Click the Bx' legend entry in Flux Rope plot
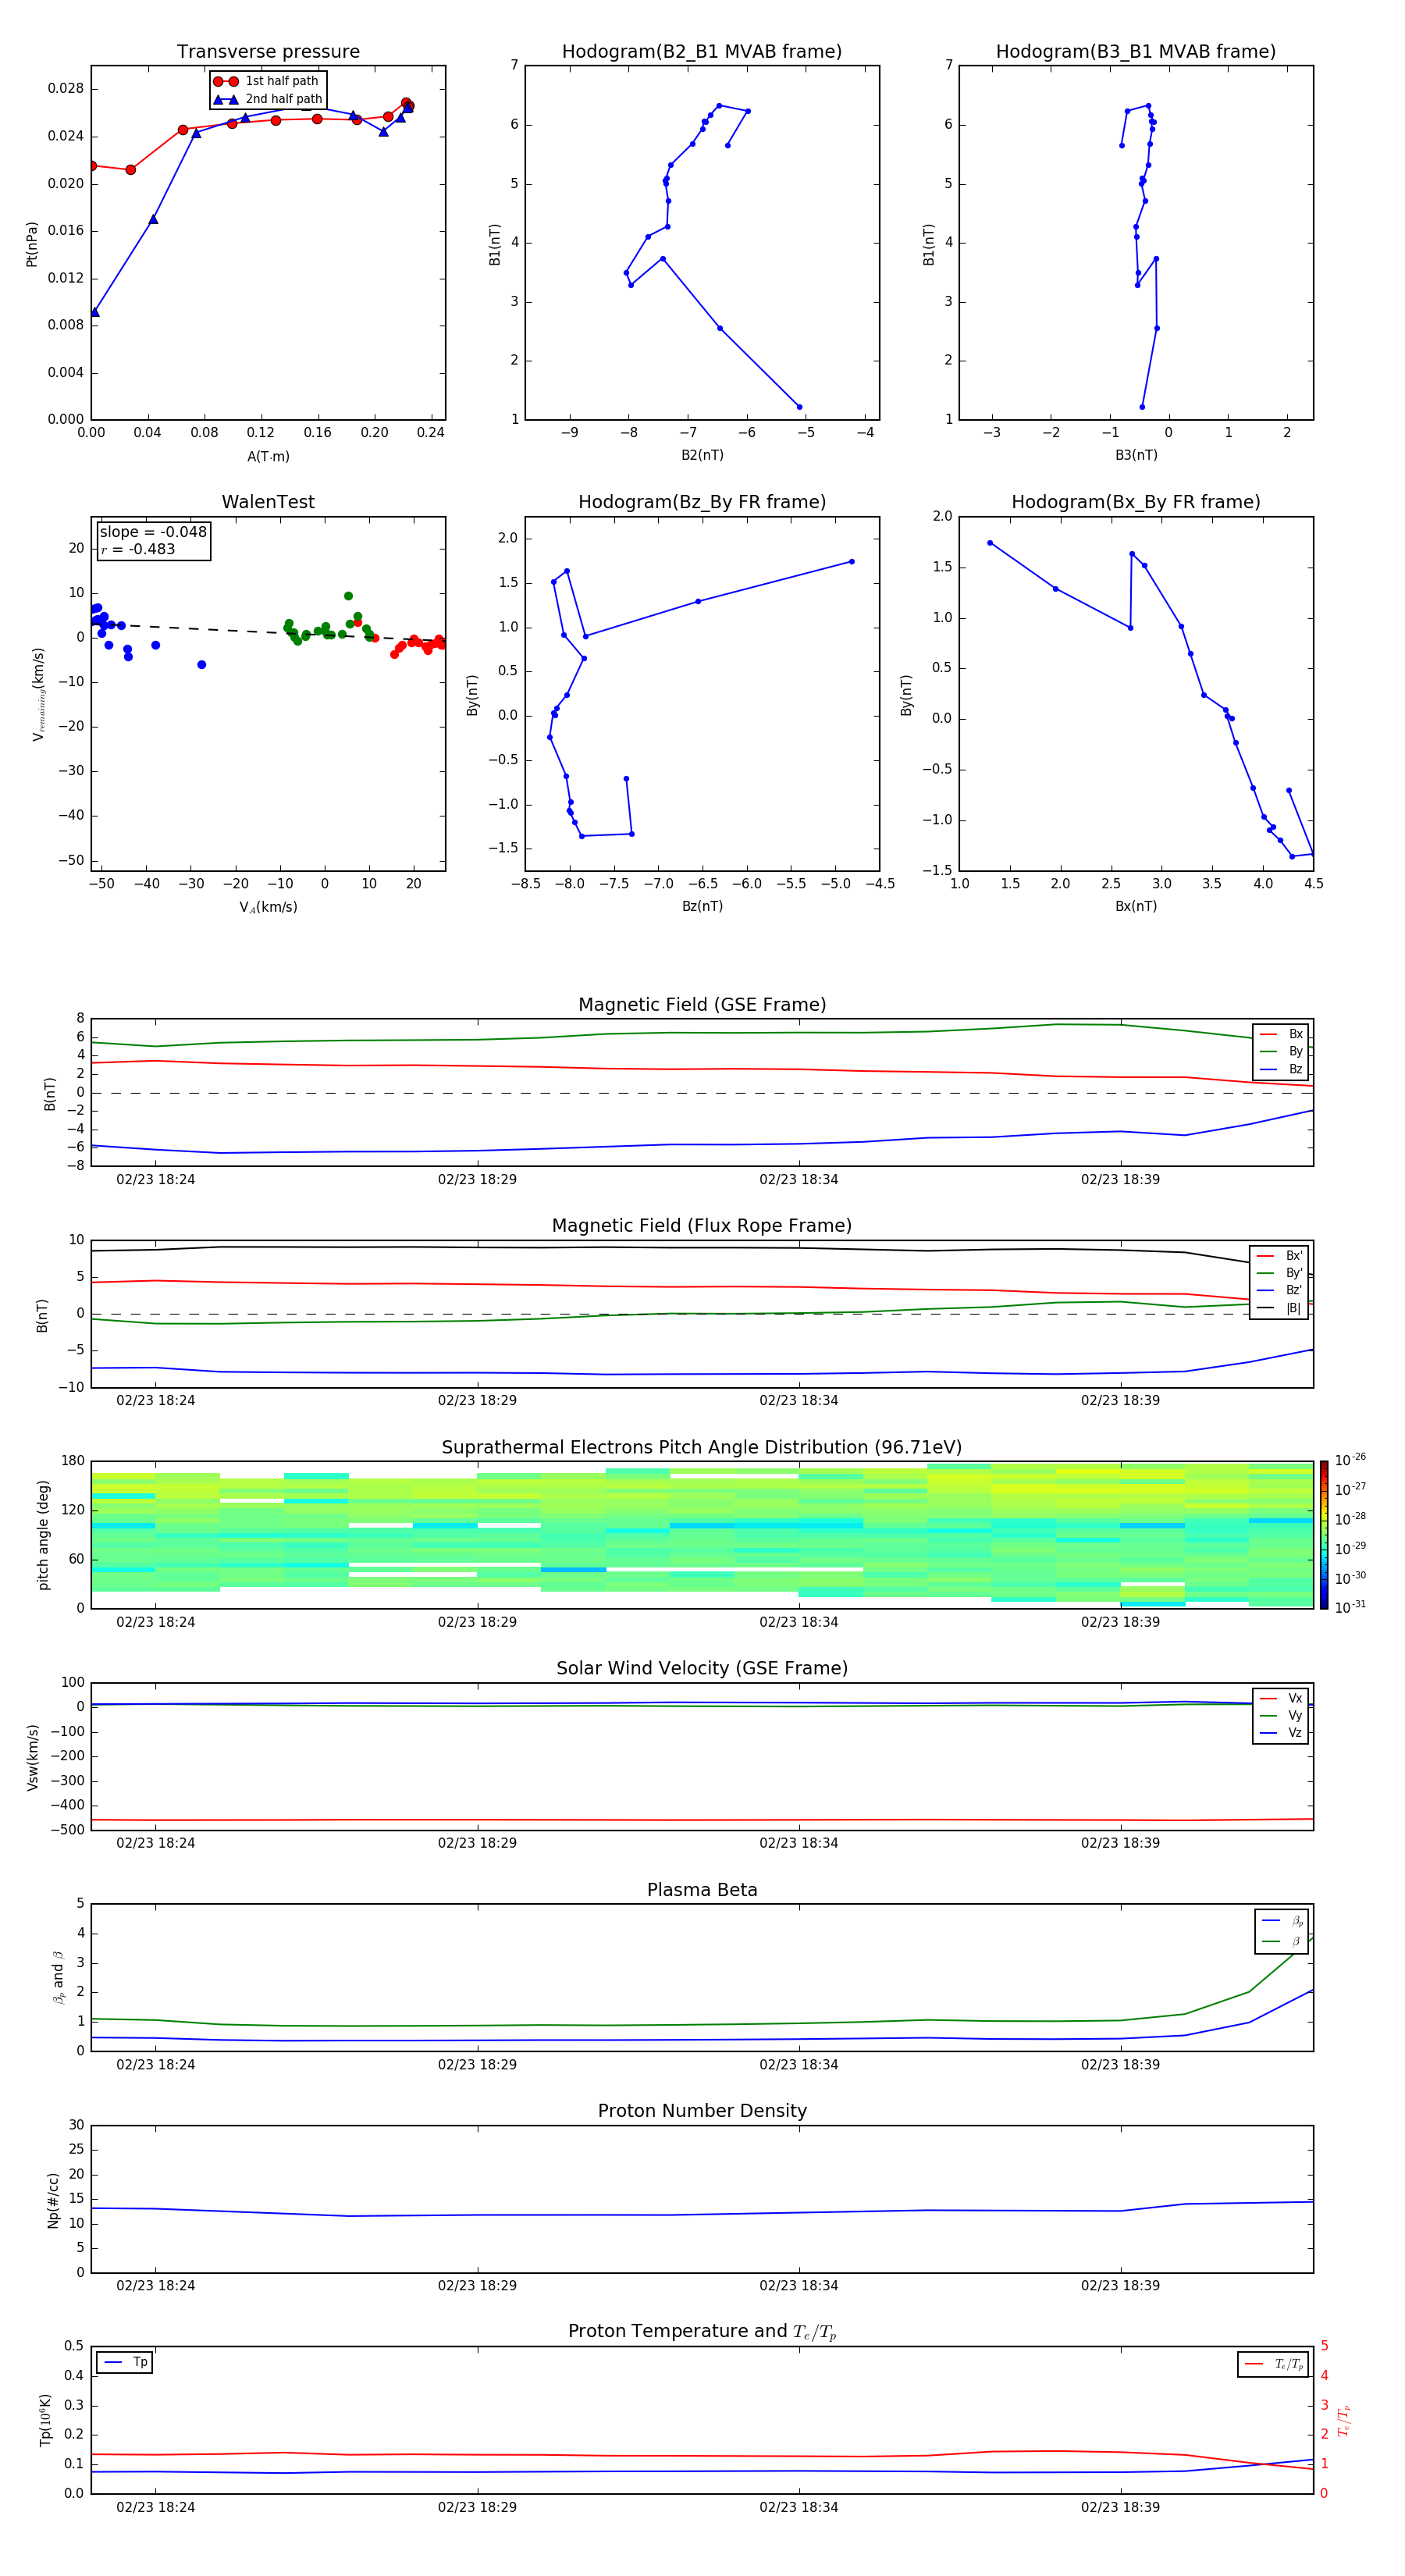1405x2576 pixels. point(1280,1256)
